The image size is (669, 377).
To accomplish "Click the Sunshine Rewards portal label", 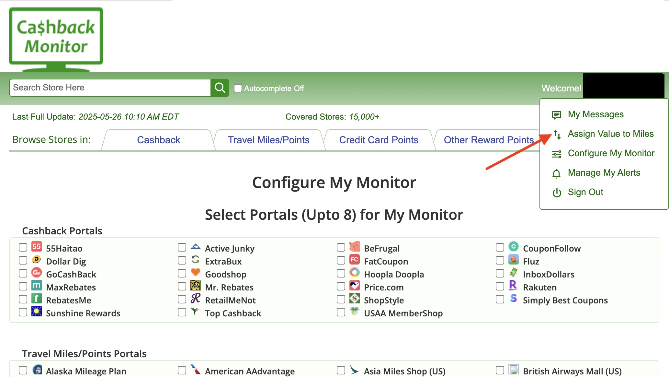I will pyautogui.click(x=83, y=313).
